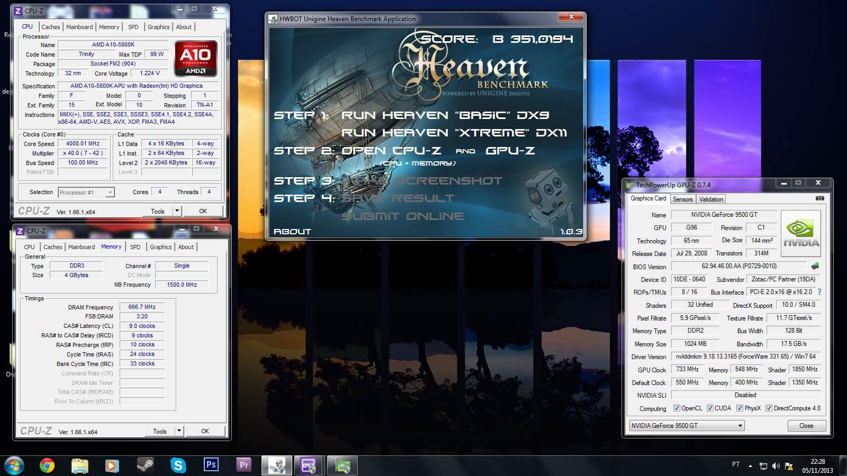Click DRAM Frequency value 666.7 MHz
847x476 pixels.
tap(142, 307)
